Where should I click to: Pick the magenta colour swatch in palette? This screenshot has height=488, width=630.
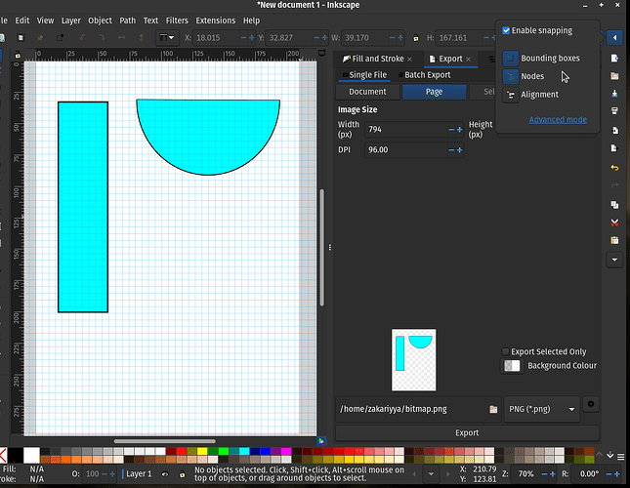point(286,452)
